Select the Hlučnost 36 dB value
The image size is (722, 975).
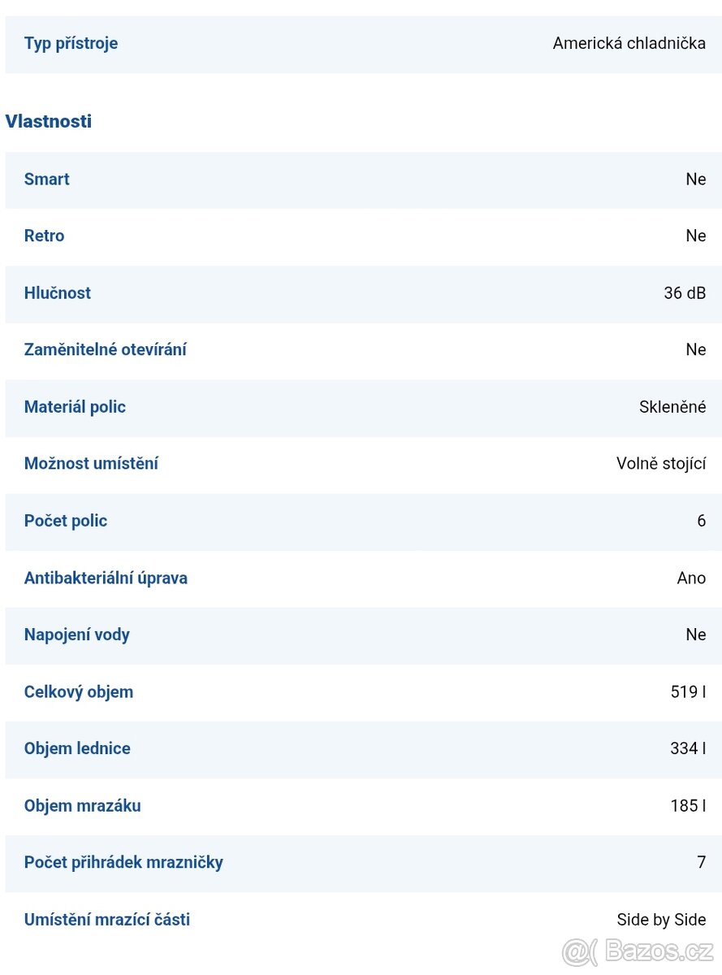click(x=685, y=293)
